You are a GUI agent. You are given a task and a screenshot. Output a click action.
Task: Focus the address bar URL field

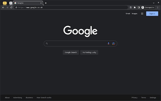(x=71, y=7)
